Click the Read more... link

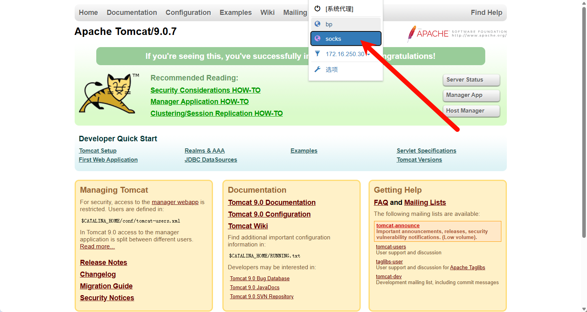tap(97, 246)
